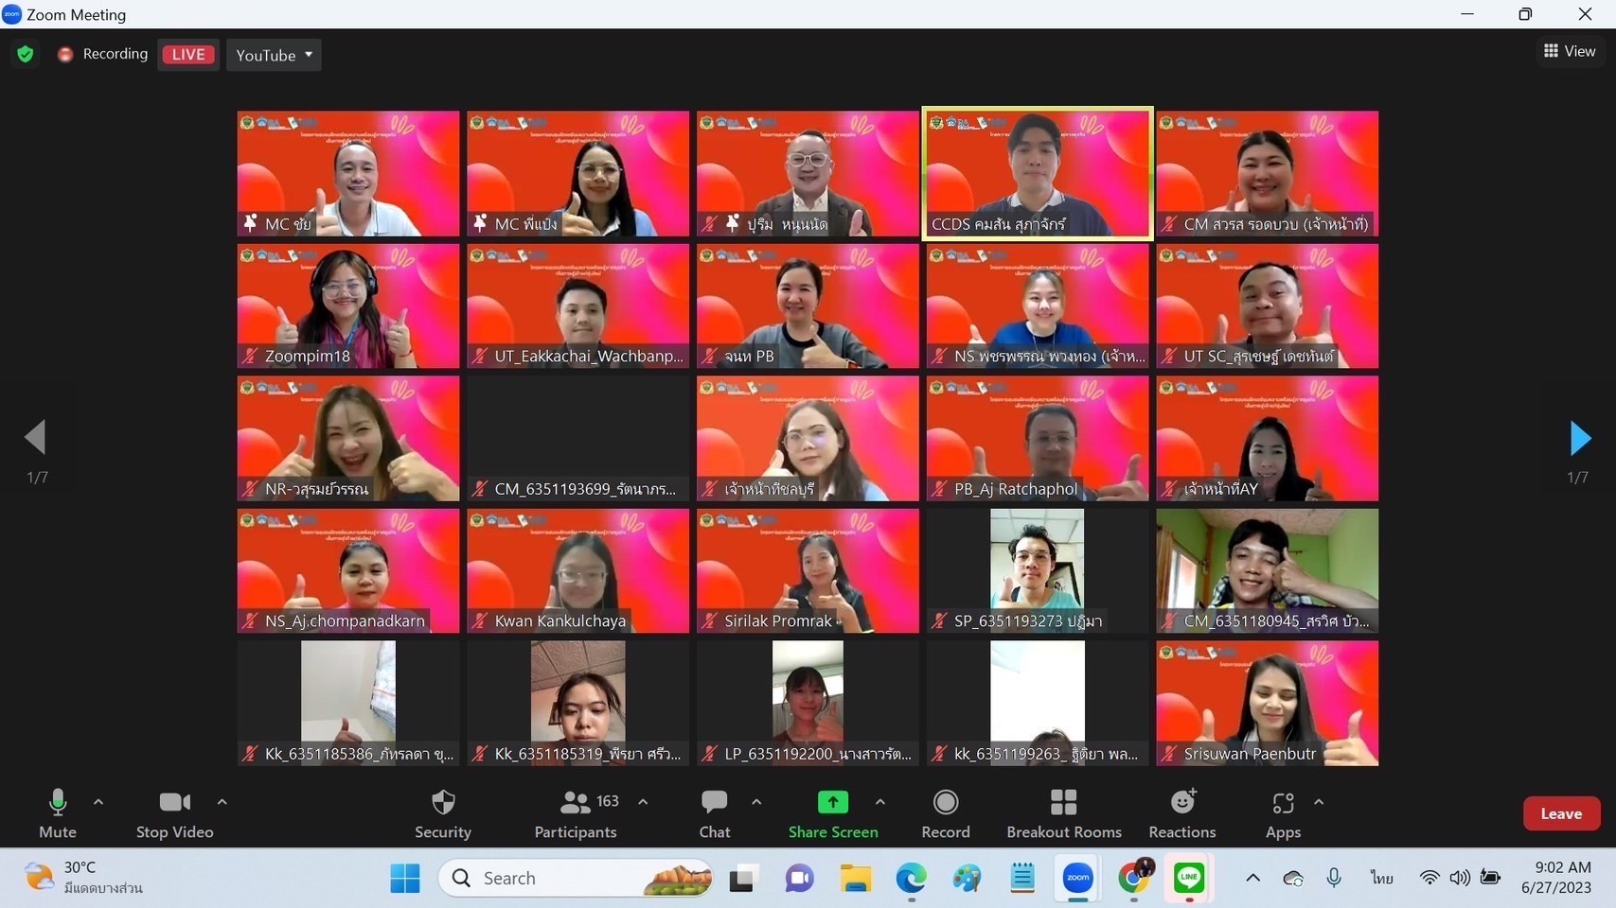Viewport: 1616px width, 908px height.
Task: Open Task View on the taskbar
Action: click(x=744, y=878)
